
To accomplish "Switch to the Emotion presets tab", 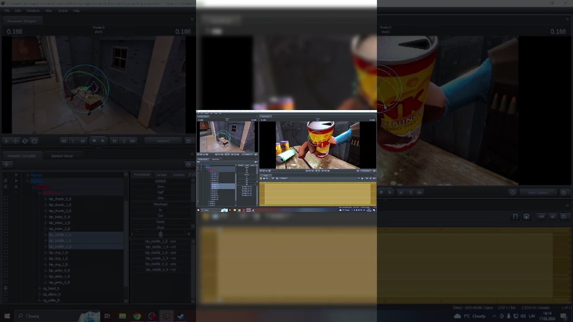I will [x=179, y=175].
